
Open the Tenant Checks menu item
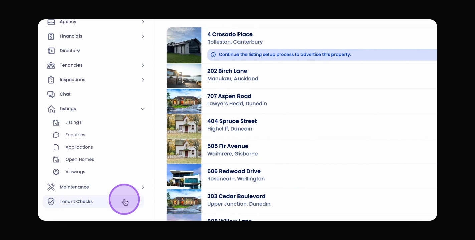[x=94, y=202]
